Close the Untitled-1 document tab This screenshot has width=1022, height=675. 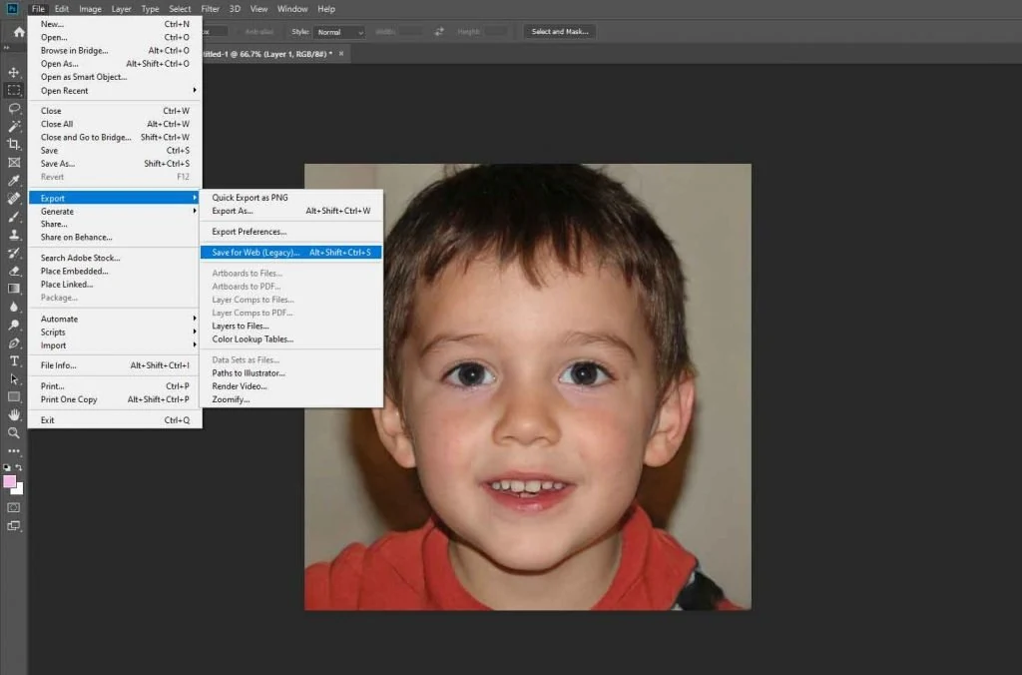(x=341, y=54)
